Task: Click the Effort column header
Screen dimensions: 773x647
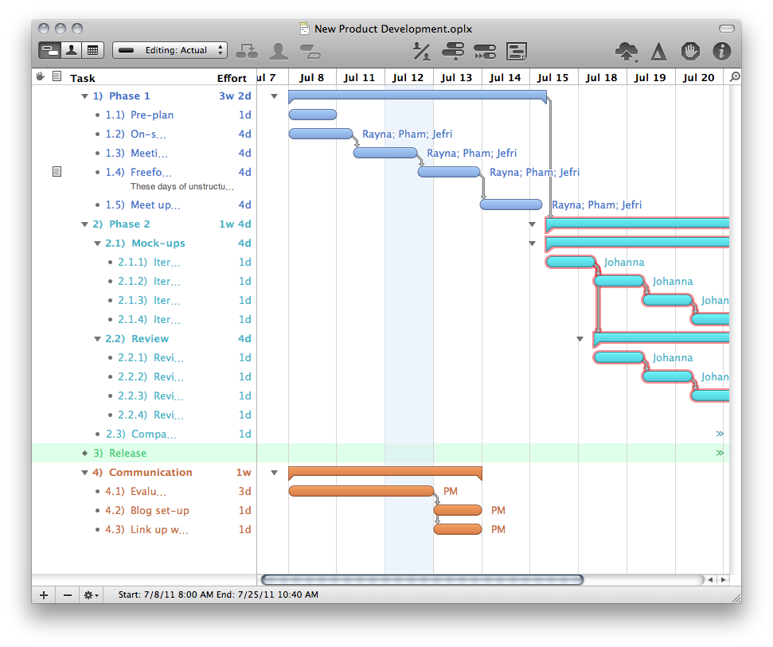Action: tap(232, 78)
